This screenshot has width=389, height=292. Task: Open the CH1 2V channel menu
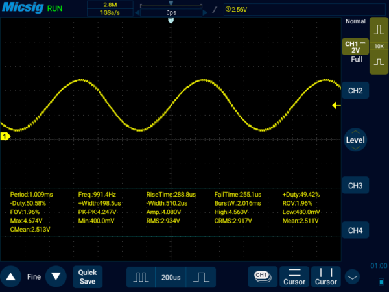coord(355,47)
